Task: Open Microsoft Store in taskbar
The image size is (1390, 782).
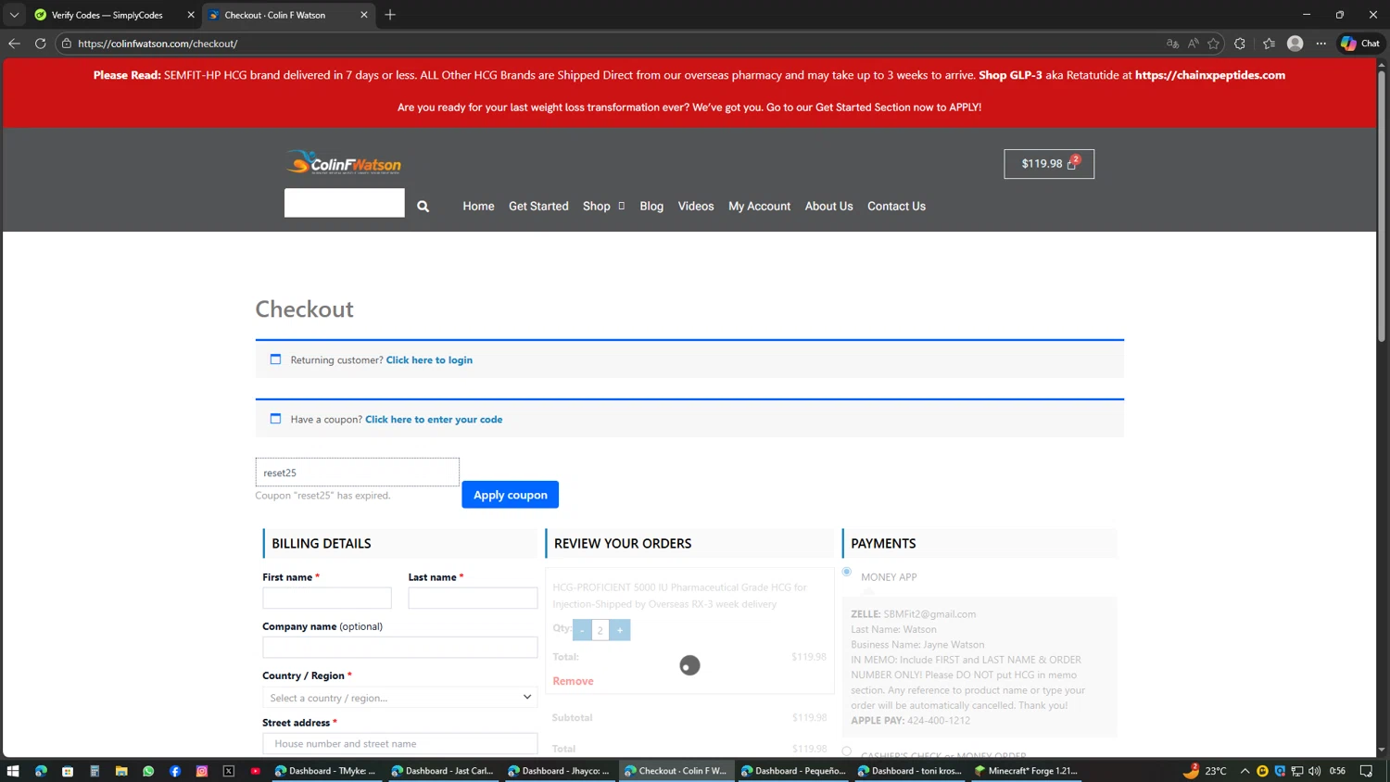Action: (68, 771)
